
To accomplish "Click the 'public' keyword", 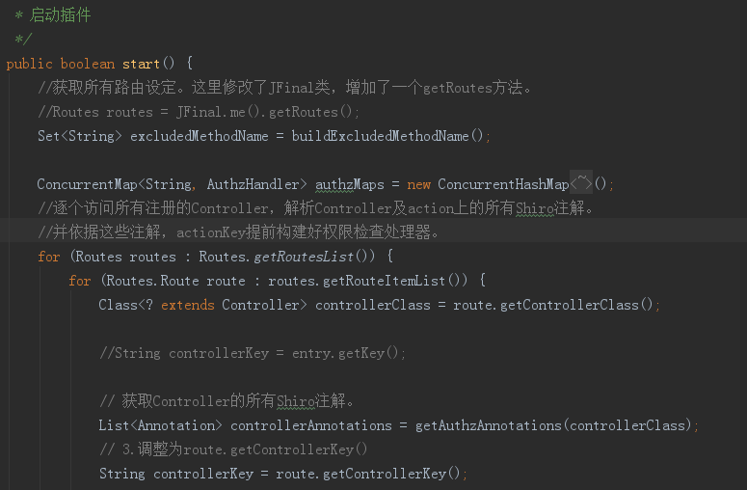I will coord(29,64).
